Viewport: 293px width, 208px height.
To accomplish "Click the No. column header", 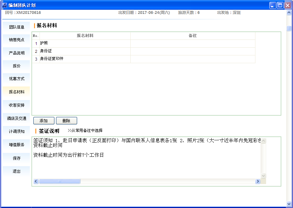I will (x=36, y=36).
